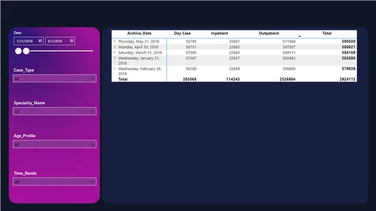Open the Case_Type dropdown

click(x=55, y=79)
